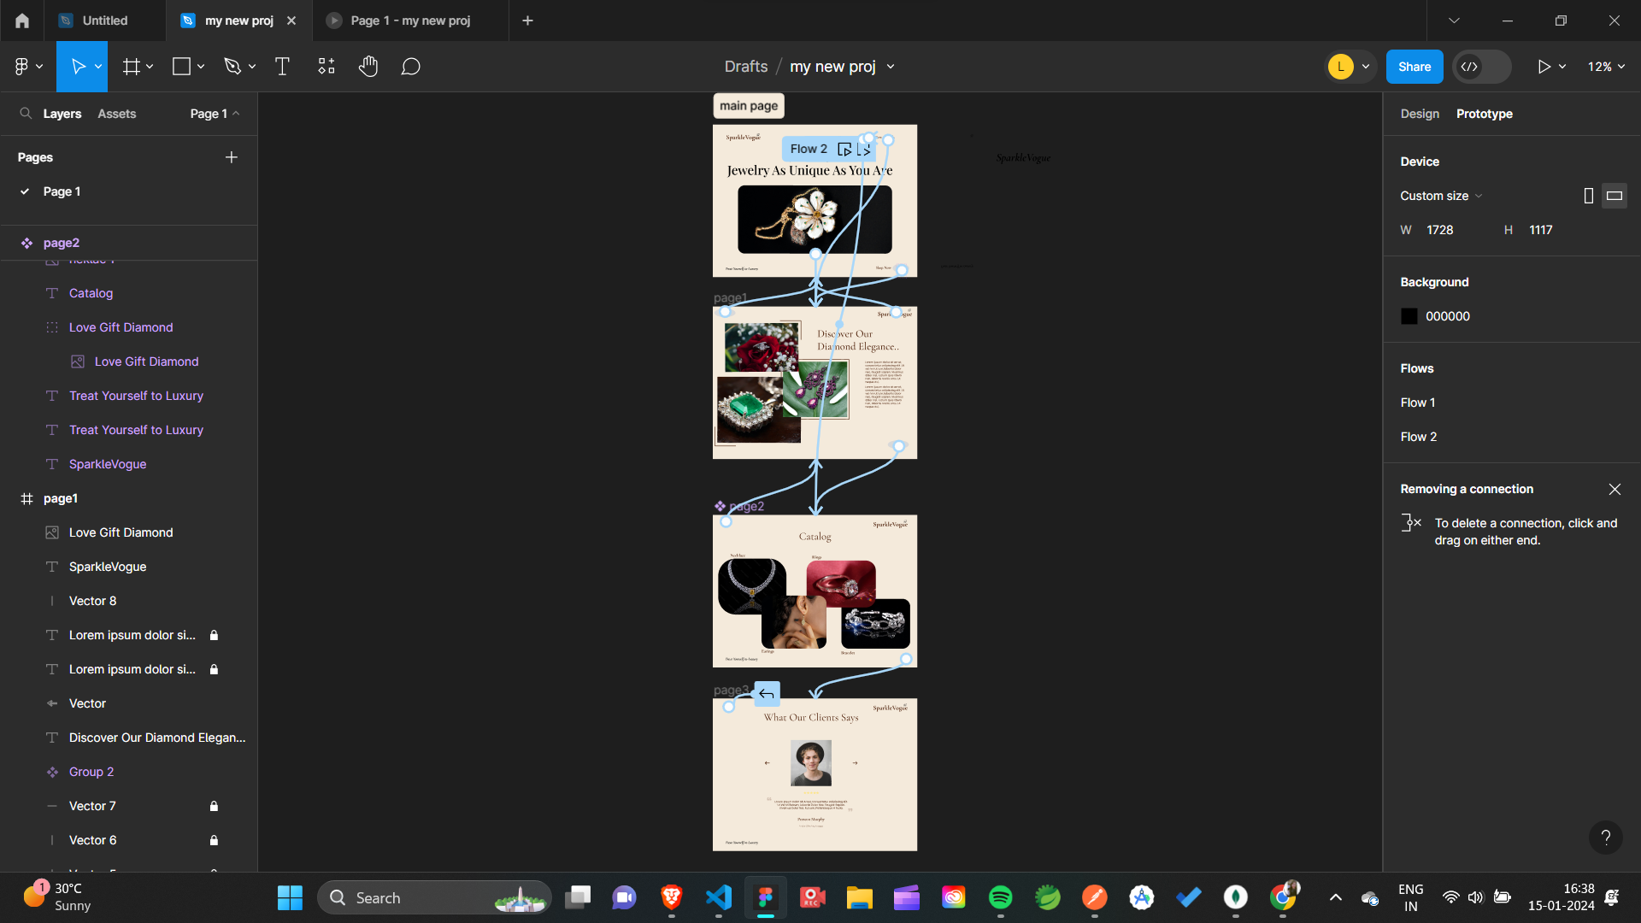This screenshot has width=1641, height=923.
Task: Click the Flow 2 starting point label
Action: 809,149
